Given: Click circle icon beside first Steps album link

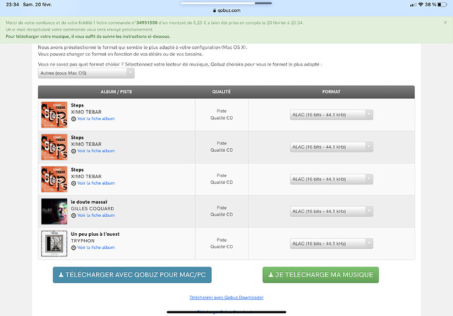Looking at the screenshot, I should click(x=74, y=119).
